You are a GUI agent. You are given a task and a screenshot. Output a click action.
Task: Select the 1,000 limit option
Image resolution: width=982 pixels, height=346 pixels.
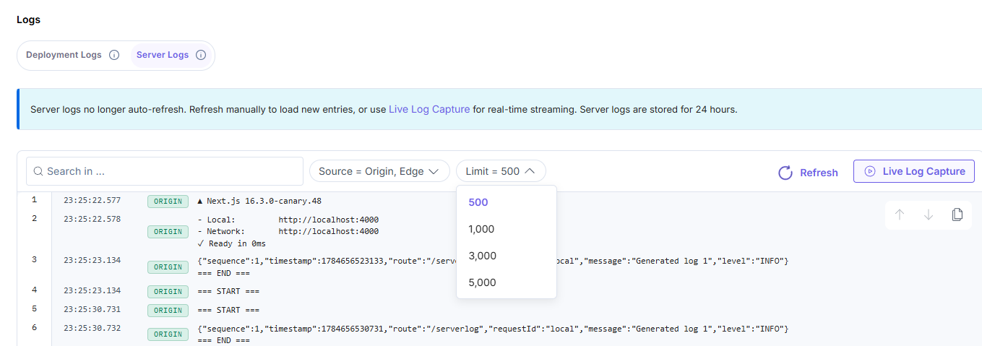click(507, 229)
